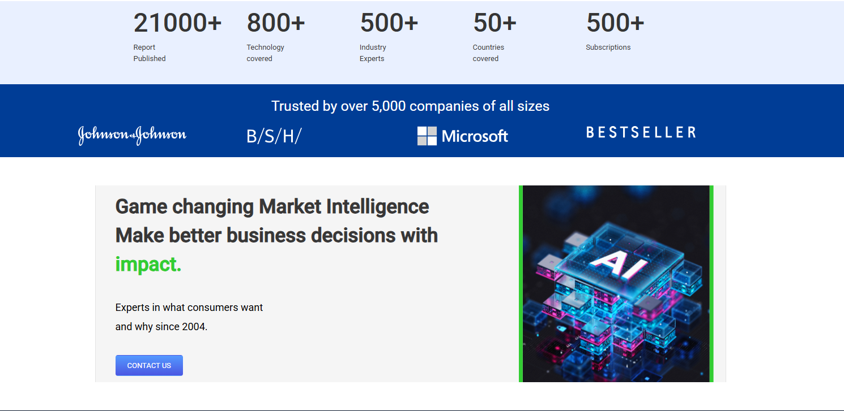The width and height of the screenshot is (844, 411).
Task: Click the 800+ technology figure
Action: click(x=276, y=23)
